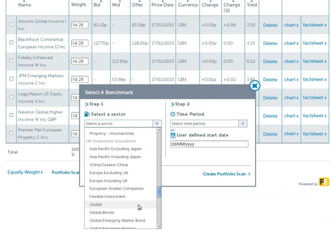This screenshot has width=332, height=236.
Task: Open chart for Legg Mason US Equity
Action: click(291, 98)
